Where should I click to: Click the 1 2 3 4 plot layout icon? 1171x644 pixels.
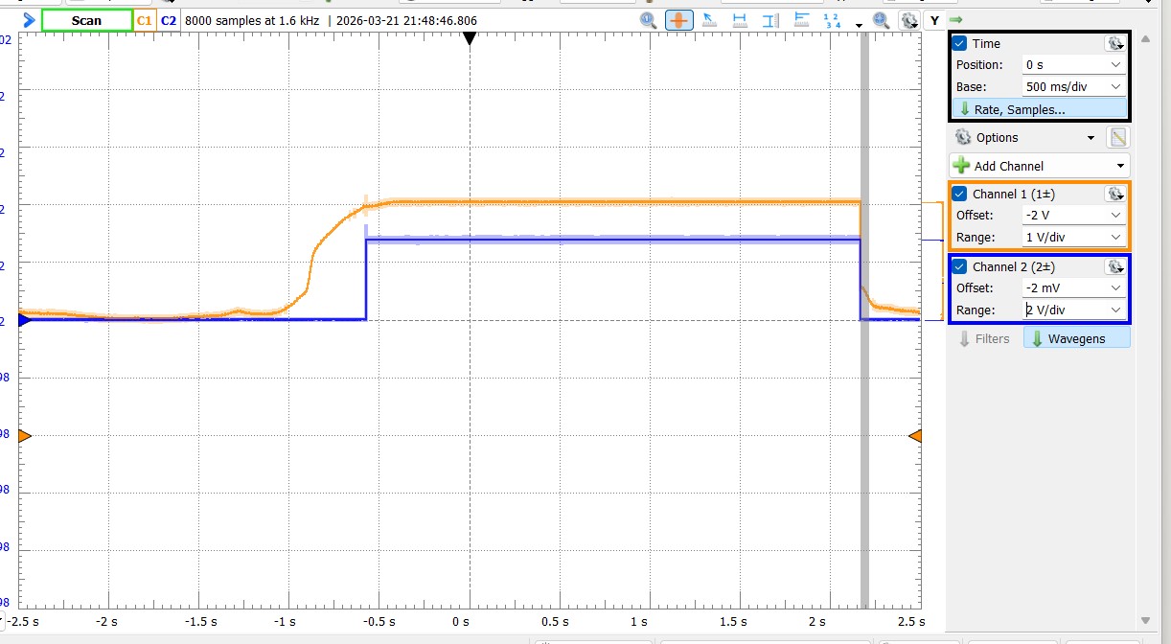832,20
